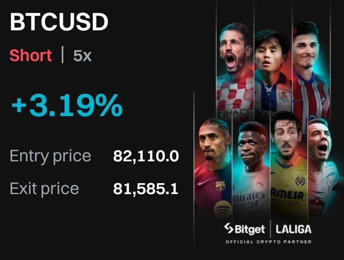Viewport: 344px width, 260px height.
Task: Click the club crest on the yellow jersey
Action: tap(300, 180)
